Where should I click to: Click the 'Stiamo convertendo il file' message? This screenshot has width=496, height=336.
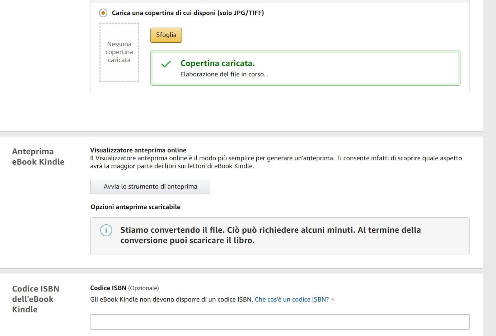point(270,235)
